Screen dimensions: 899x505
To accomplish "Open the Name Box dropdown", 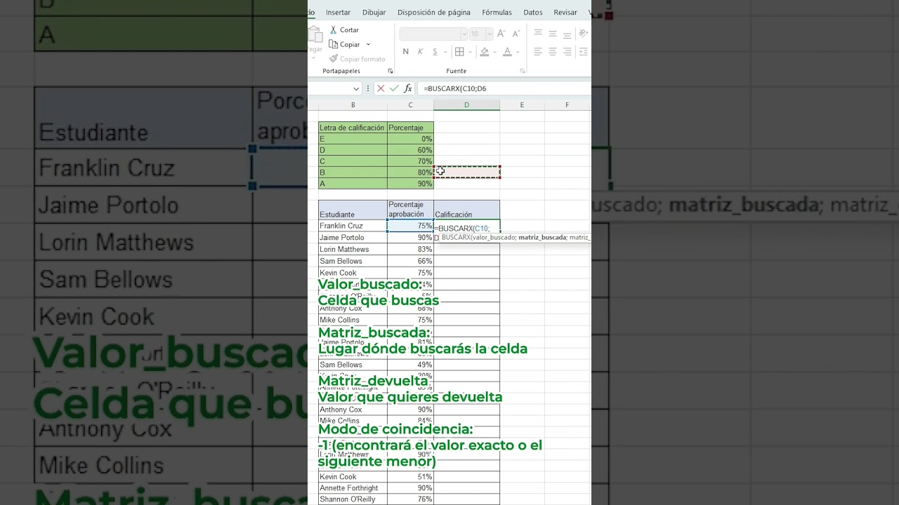I will tap(356, 88).
